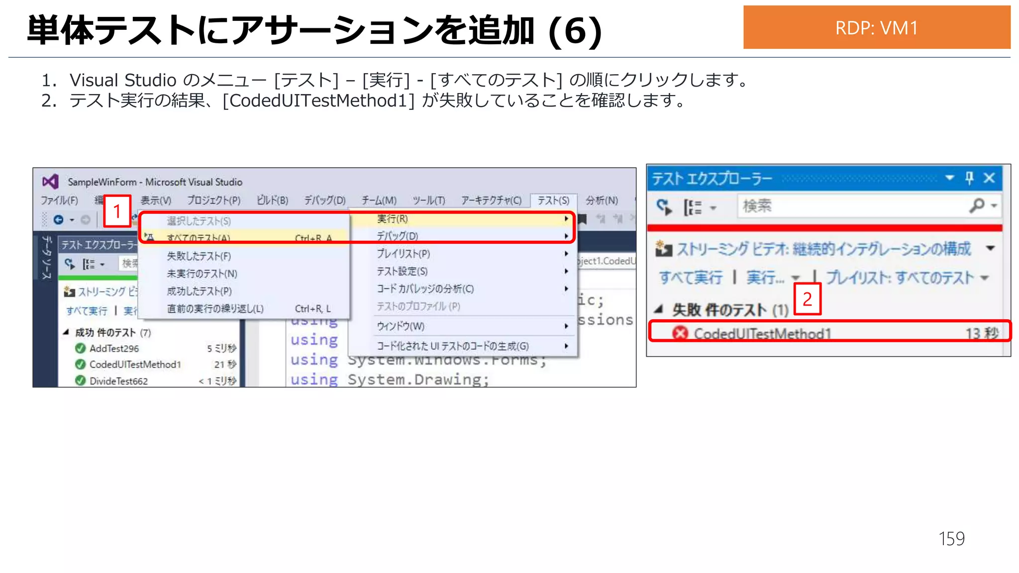
Task: Click the red failed icon beside CodedUITestMethod1
Action: pyautogui.click(x=680, y=333)
